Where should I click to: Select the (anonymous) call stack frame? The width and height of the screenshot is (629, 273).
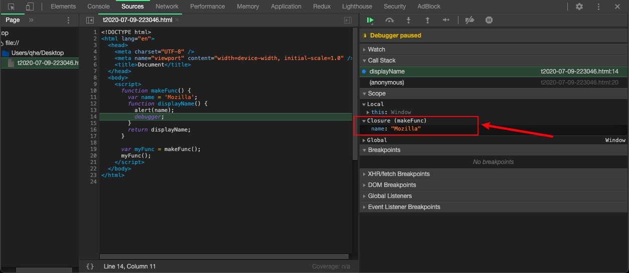point(494,82)
